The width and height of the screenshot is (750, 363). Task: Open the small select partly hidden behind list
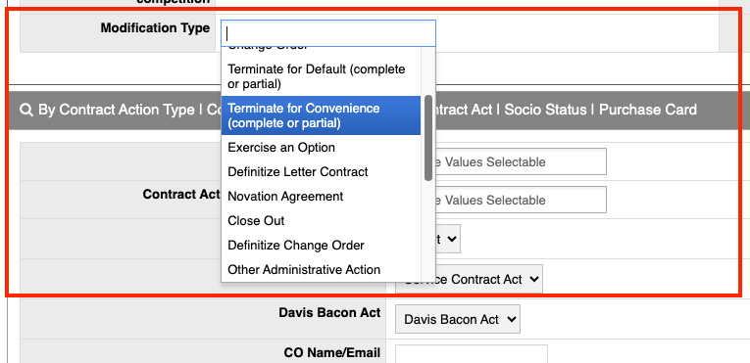coord(448,239)
